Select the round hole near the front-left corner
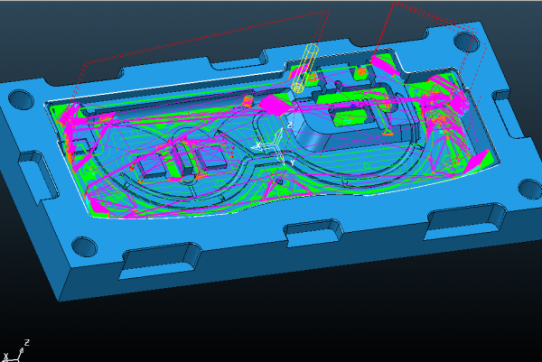Viewport: 542px width, 362px height. [x=83, y=246]
